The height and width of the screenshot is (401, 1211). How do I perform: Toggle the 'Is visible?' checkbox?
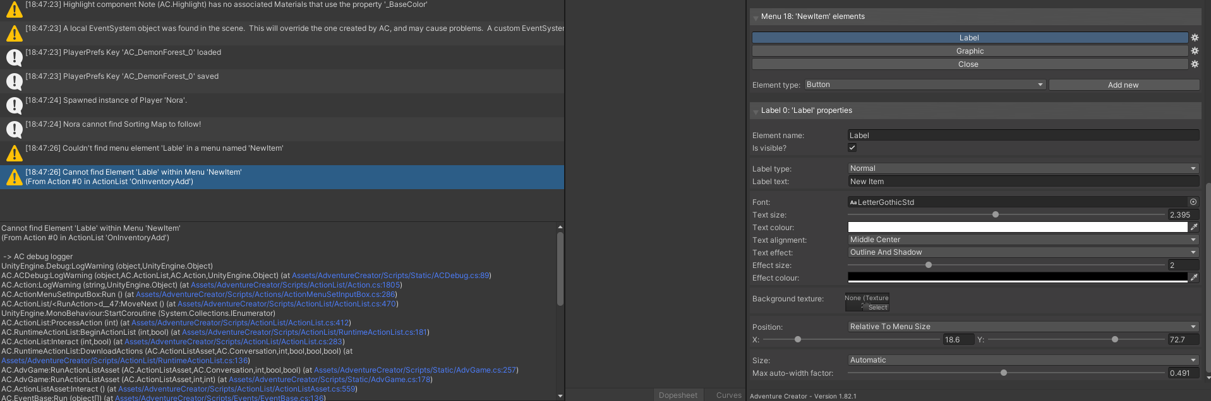tap(852, 148)
